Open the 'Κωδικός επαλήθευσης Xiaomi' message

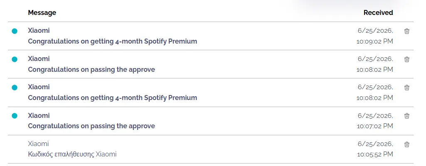(x=72, y=154)
